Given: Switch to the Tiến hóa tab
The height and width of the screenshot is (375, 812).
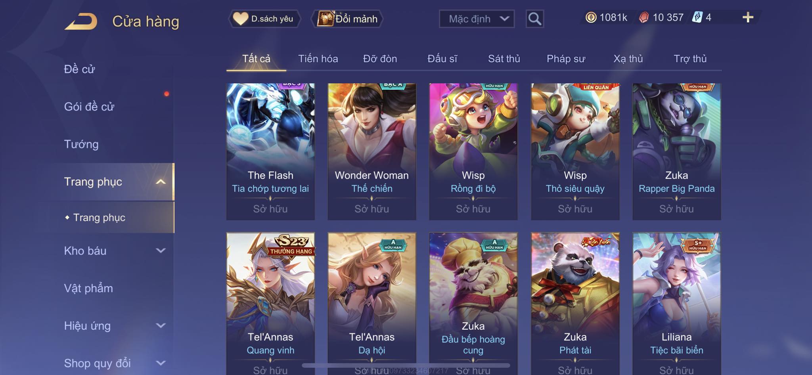Looking at the screenshot, I should [318, 59].
